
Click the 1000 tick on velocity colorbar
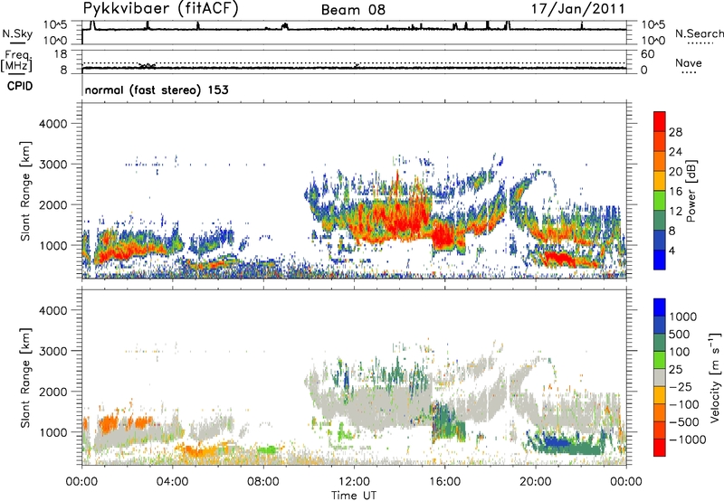[683, 317]
